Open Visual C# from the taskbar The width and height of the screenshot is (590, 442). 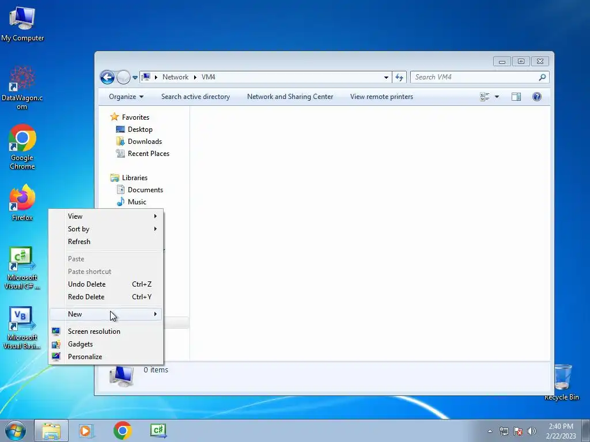click(x=158, y=430)
